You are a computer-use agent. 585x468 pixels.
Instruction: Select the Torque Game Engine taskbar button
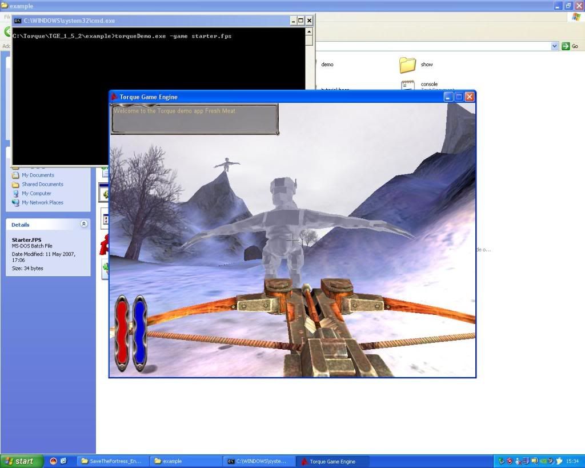coord(333,461)
